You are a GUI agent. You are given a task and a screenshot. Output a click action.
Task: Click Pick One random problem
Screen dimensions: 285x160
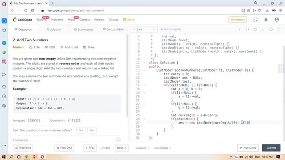click(x=64, y=148)
